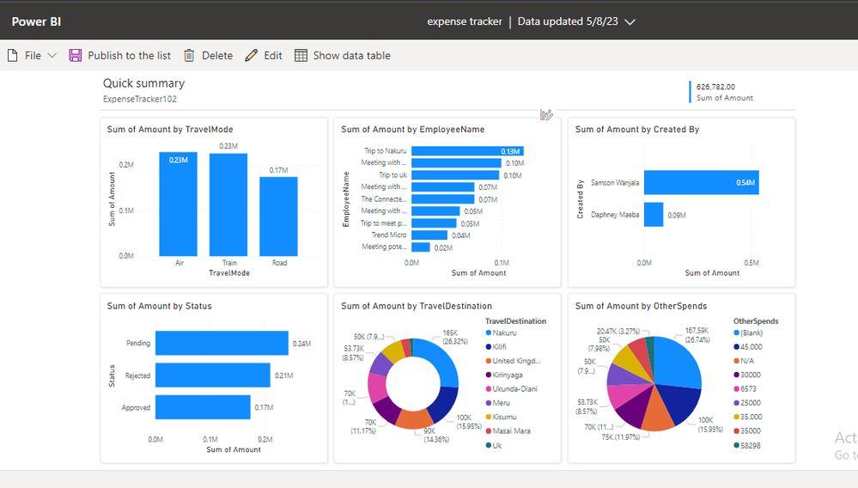Open the File menu
Viewport: 858px width, 488px height.
tap(33, 55)
